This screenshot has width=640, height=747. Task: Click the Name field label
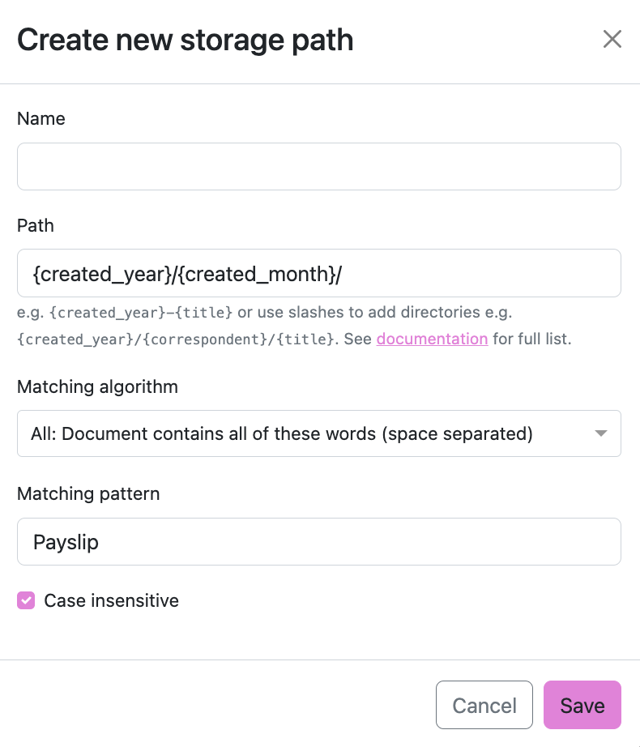(x=41, y=118)
